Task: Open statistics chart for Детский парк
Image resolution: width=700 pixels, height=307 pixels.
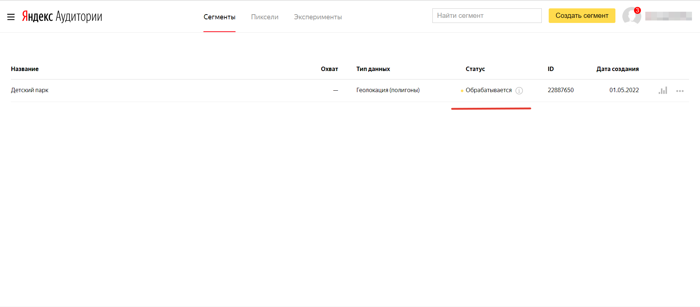Action: point(663,90)
